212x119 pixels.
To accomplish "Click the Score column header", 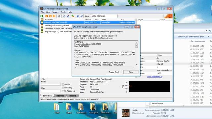I will pyautogui.click(x=163, y=20).
